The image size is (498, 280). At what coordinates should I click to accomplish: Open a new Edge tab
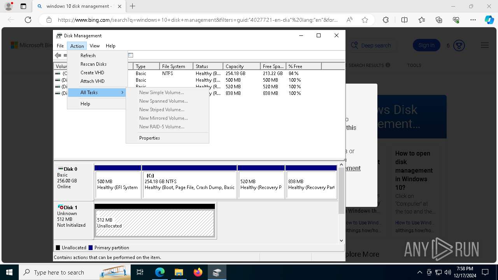[132, 6]
